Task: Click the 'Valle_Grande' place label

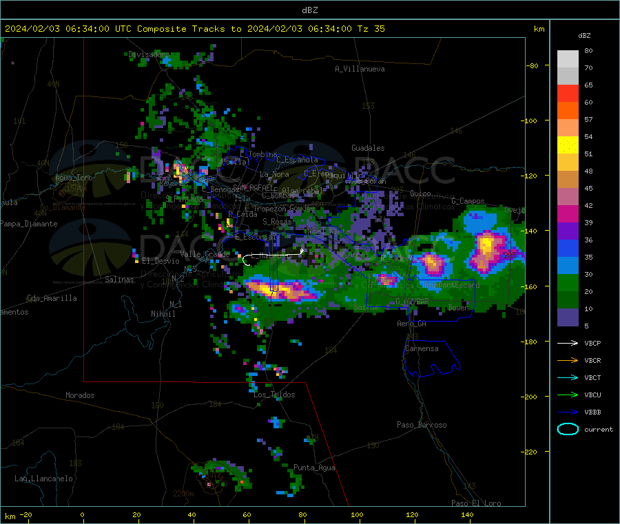Action: point(205,254)
